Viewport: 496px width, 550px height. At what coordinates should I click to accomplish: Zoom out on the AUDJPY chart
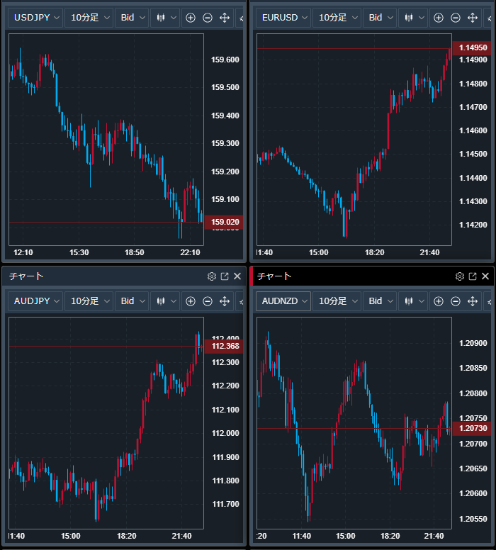coord(208,301)
